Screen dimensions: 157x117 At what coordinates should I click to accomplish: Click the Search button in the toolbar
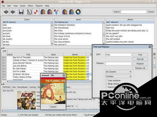[116, 12]
